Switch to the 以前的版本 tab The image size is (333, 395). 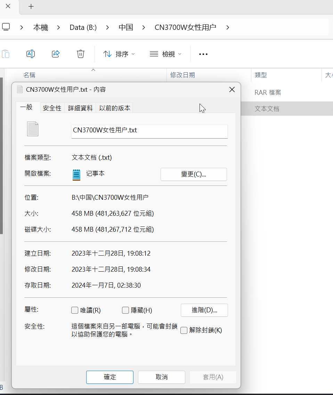pyautogui.click(x=114, y=108)
